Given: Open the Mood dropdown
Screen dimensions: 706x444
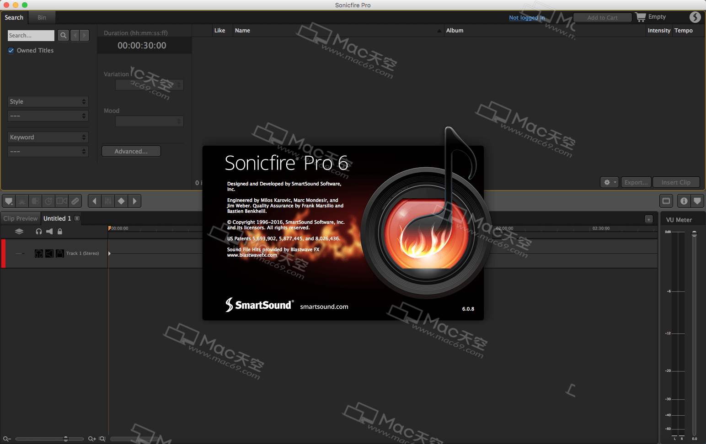Looking at the screenshot, I should [150, 121].
